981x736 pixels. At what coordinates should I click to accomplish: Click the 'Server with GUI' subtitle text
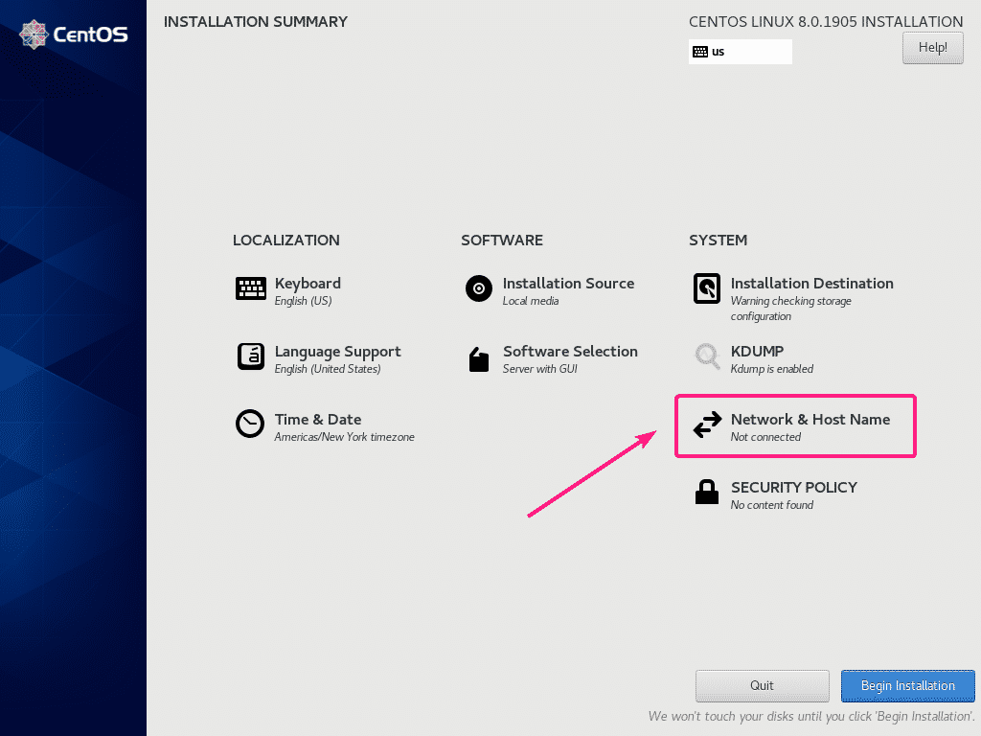[x=539, y=369]
